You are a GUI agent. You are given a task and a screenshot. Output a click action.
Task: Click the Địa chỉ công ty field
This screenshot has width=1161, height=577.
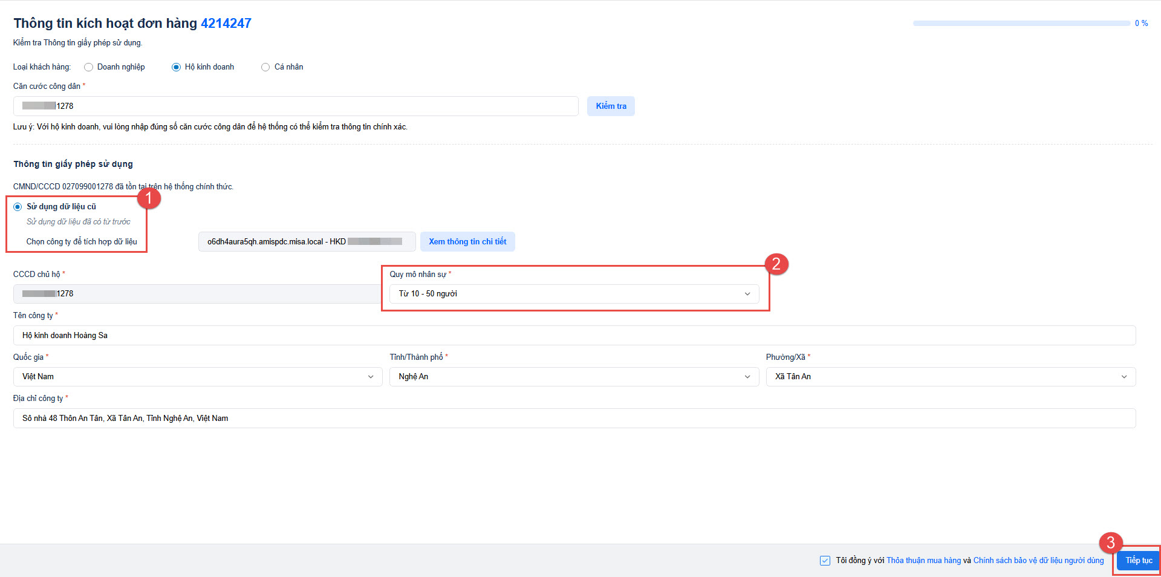(574, 419)
